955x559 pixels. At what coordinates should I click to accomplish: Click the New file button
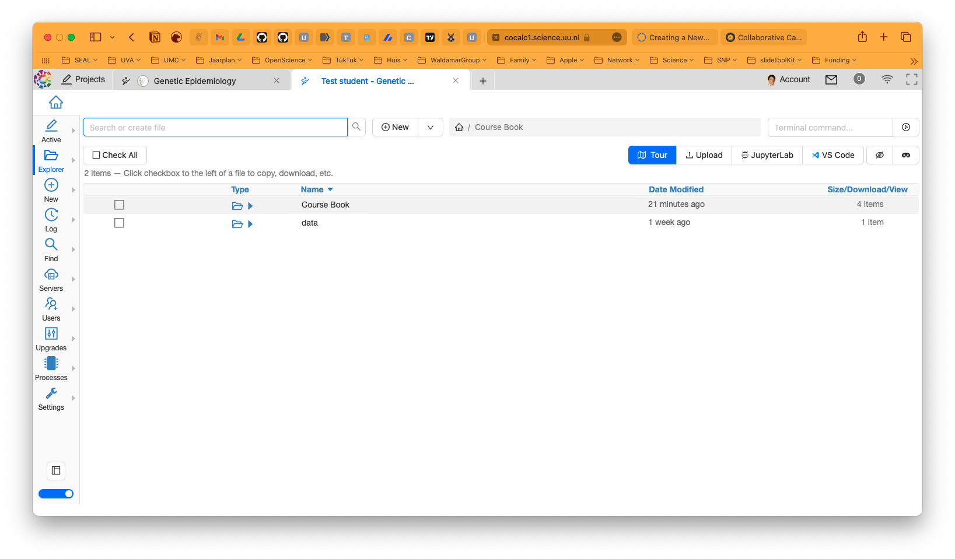point(395,127)
